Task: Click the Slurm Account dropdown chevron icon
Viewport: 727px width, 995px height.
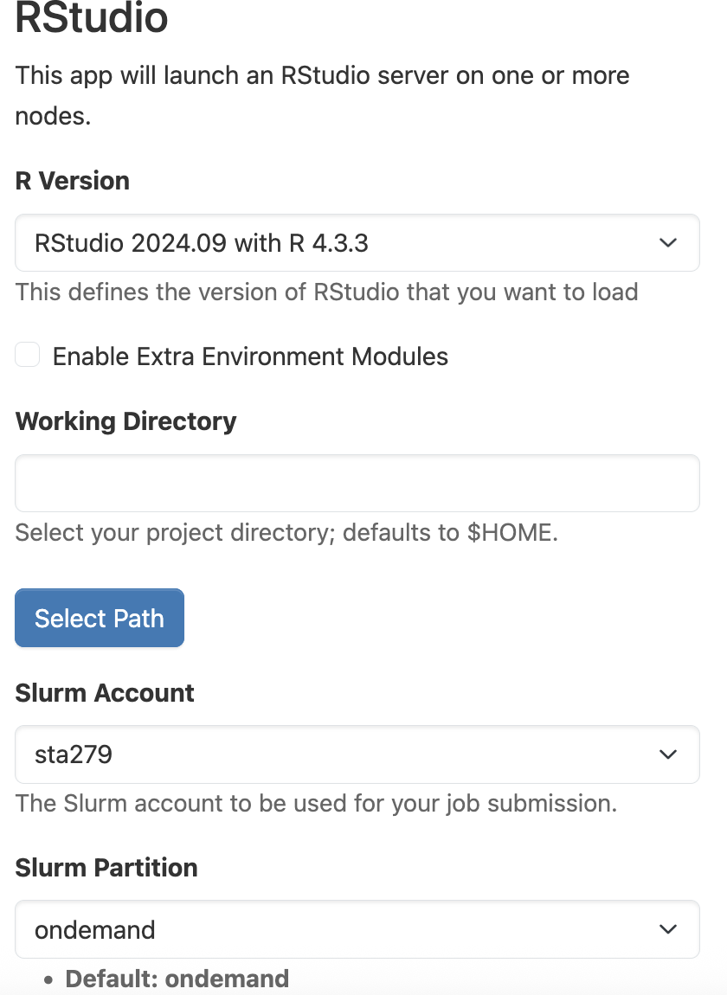Action: pos(668,754)
